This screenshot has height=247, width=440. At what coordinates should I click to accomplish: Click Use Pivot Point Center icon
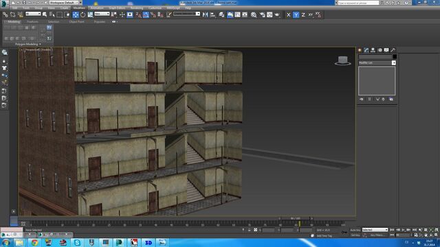114,14
